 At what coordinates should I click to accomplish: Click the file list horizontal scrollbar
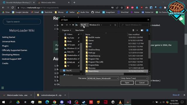(105, 74)
